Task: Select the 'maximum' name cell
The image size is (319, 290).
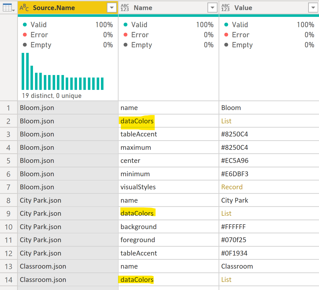Action: coord(169,148)
